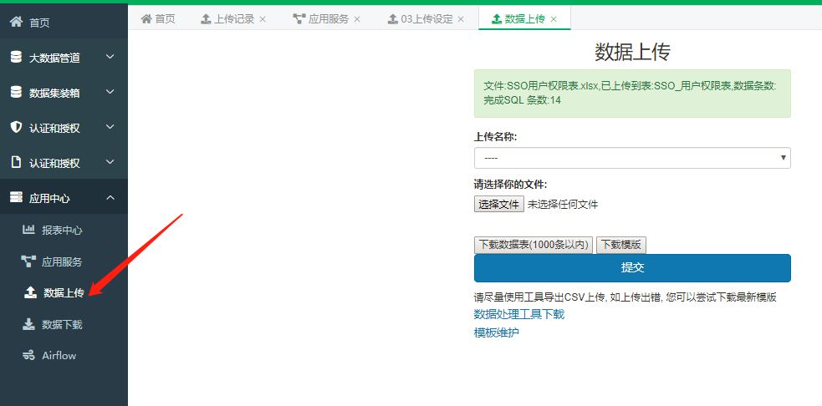Click the home icon in the sidebar
822x406 pixels.
pos(16,22)
